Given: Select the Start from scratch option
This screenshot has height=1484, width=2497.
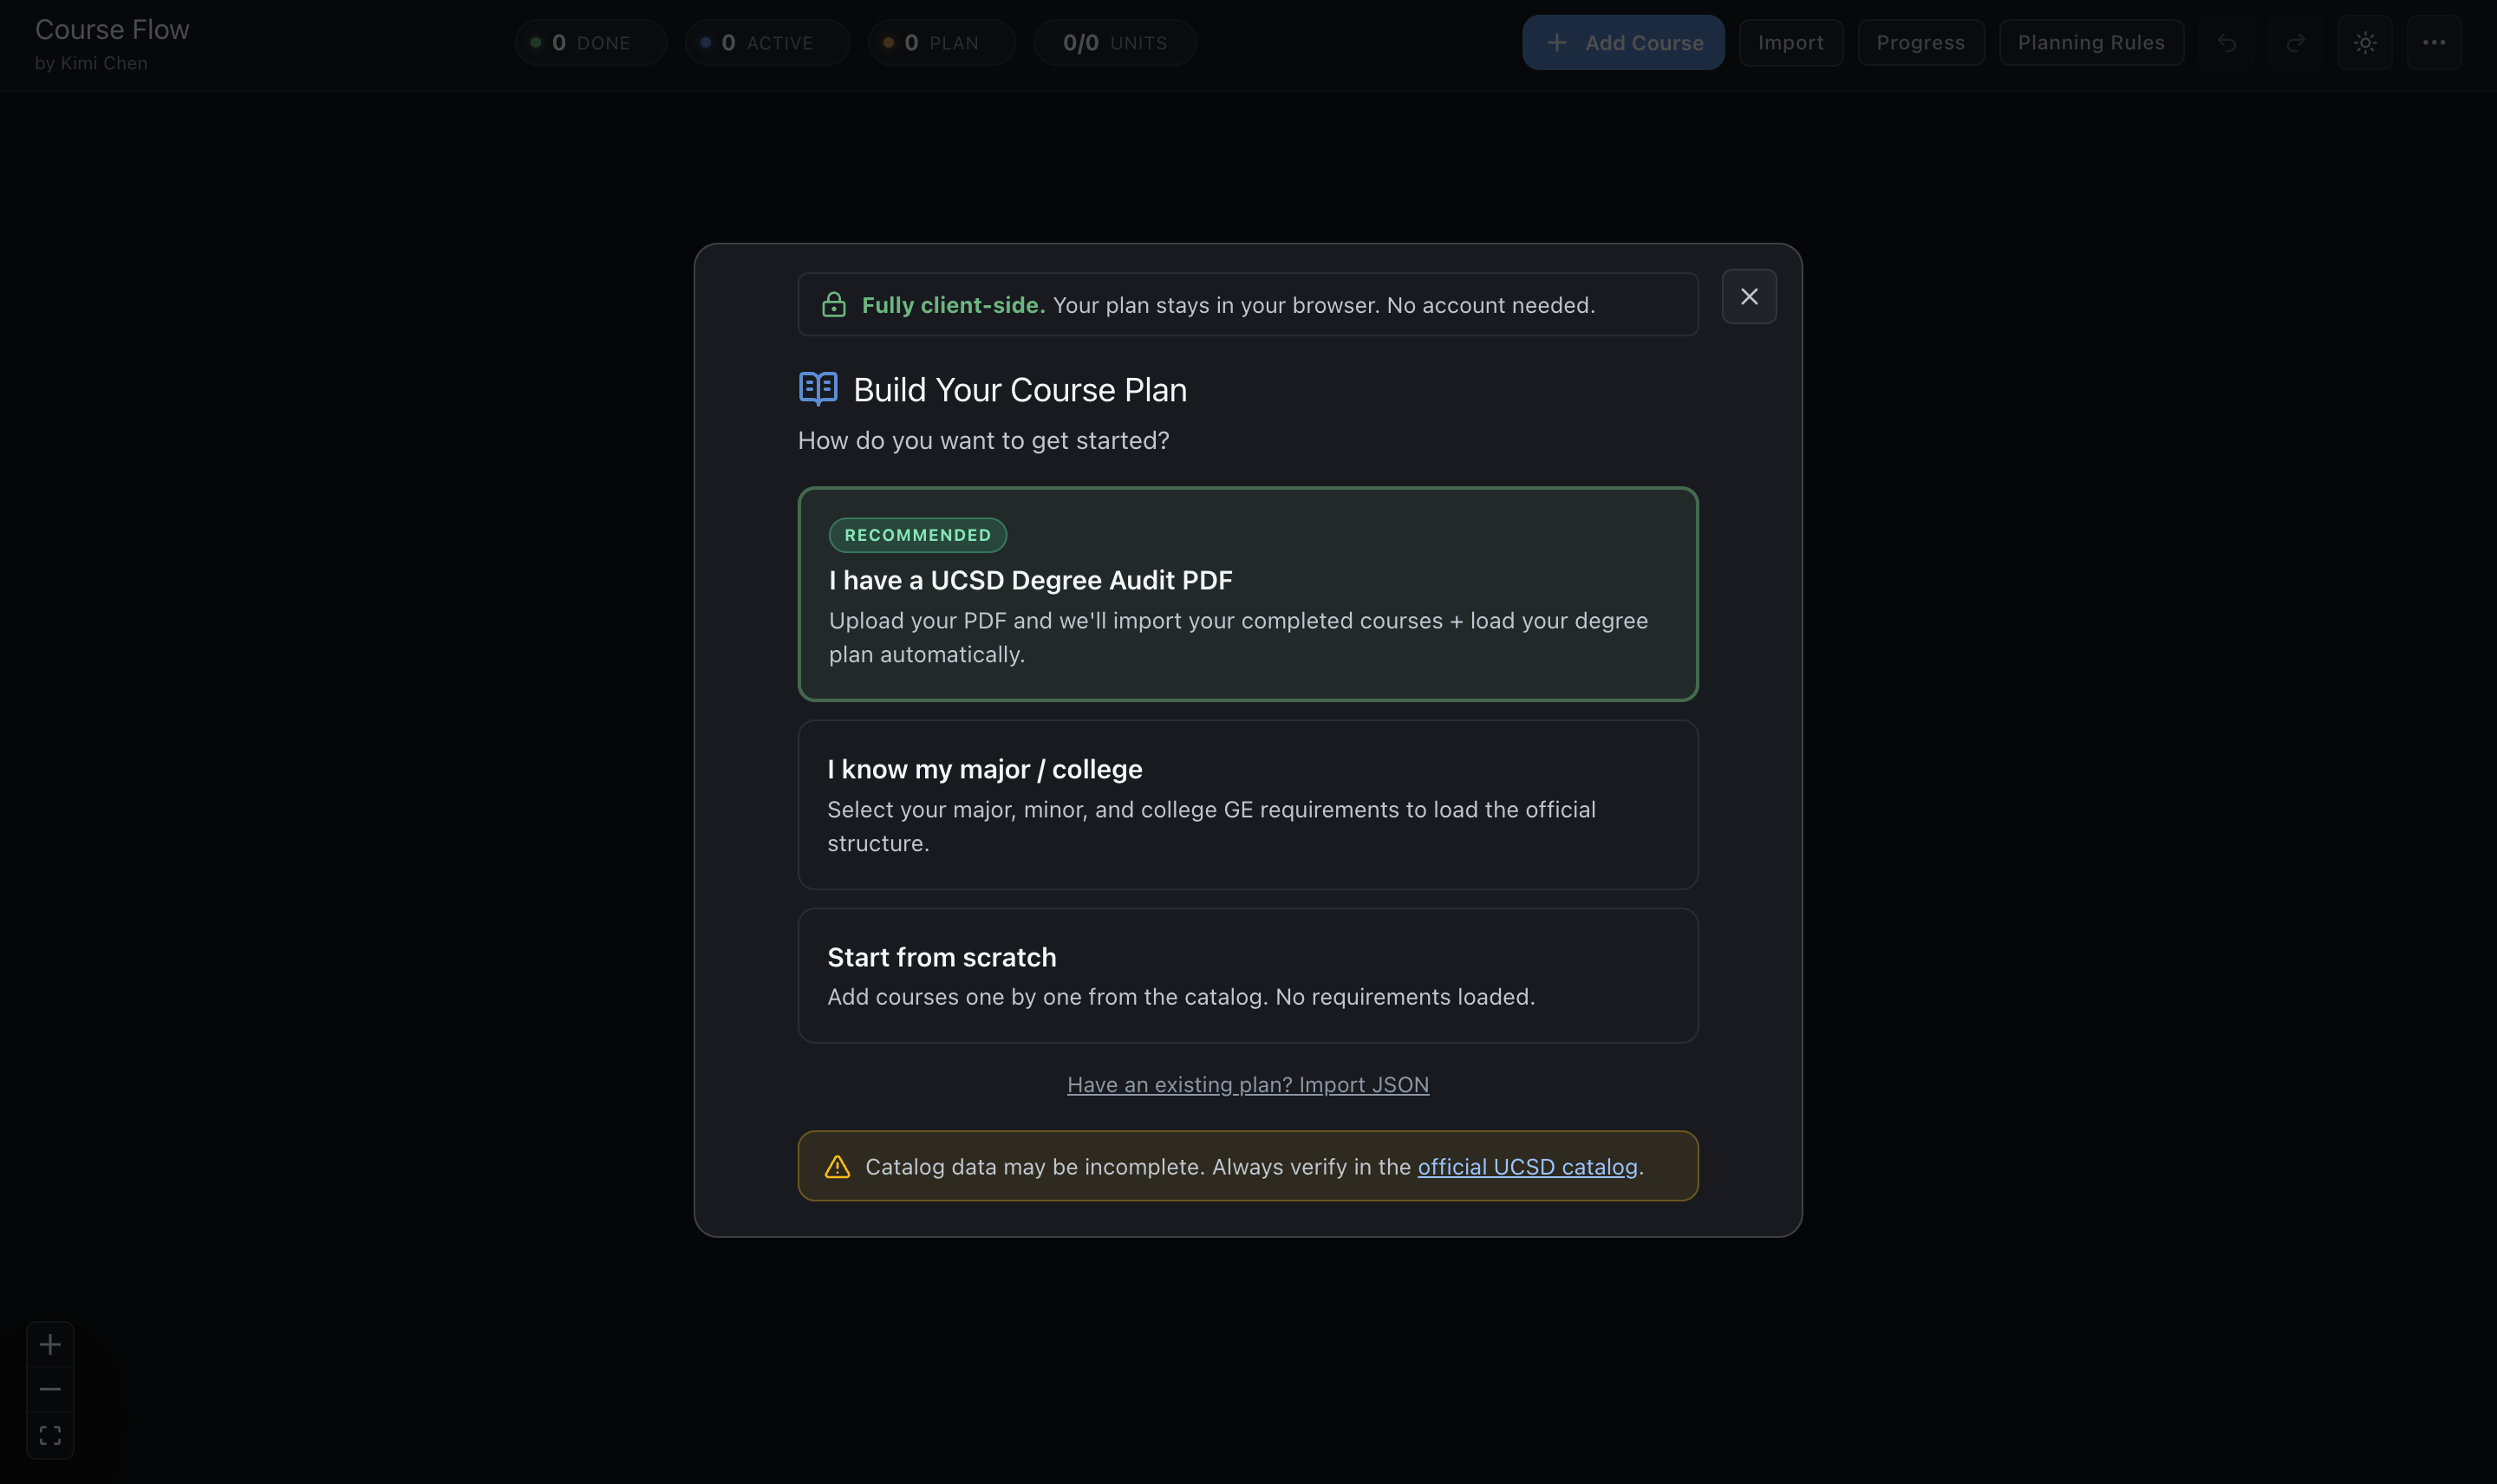Looking at the screenshot, I should pos(1247,975).
